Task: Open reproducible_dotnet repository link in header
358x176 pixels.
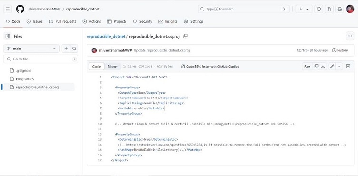Action: (83, 9)
